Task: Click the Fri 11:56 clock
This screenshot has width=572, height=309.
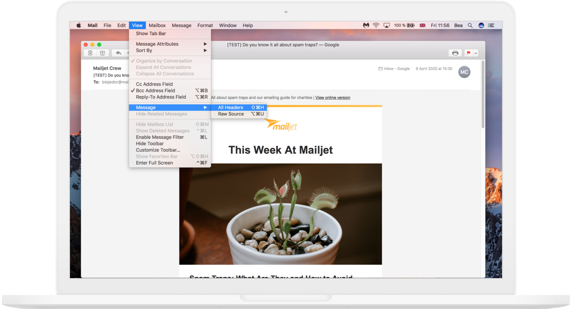Action: [x=440, y=25]
